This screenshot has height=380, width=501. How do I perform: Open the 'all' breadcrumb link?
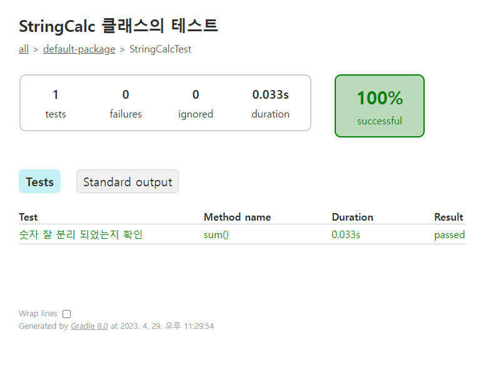[x=24, y=49]
